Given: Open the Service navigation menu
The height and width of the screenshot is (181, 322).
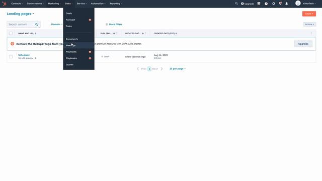Looking at the screenshot, I should (x=82, y=4).
